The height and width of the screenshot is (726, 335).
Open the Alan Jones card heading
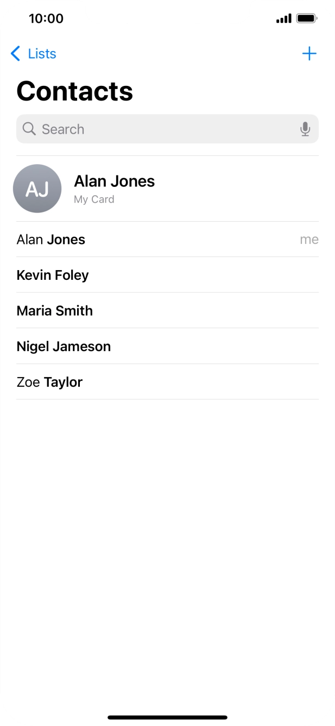tap(114, 181)
